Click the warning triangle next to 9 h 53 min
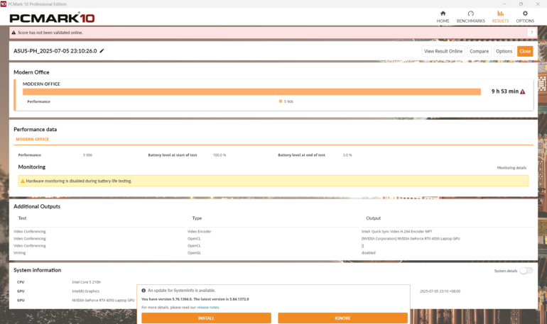 coord(523,91)
